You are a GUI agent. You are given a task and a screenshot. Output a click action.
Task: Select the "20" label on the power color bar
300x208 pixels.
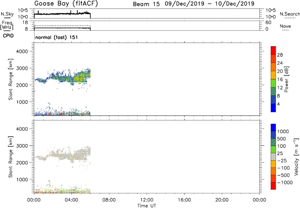coord(280,71)
